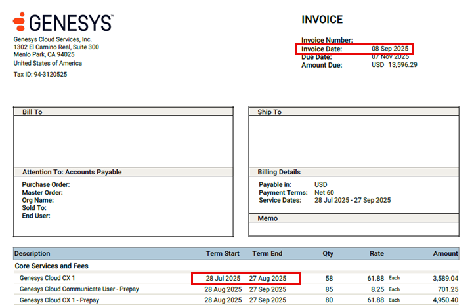Select Genesys Cloud Communicate User - Prepay row
This screenshot has width=472, height=305.
tap(79, 289)
